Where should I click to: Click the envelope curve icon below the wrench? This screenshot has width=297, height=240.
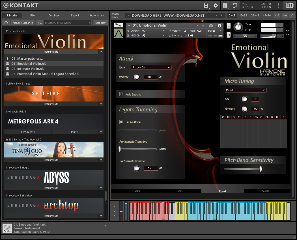click(x=119, y=33)
